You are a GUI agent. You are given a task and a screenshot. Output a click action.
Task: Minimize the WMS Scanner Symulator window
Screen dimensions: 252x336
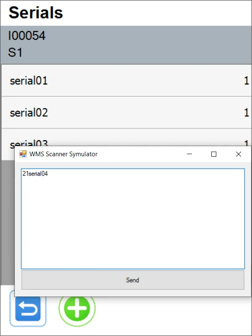coord(189,154)
